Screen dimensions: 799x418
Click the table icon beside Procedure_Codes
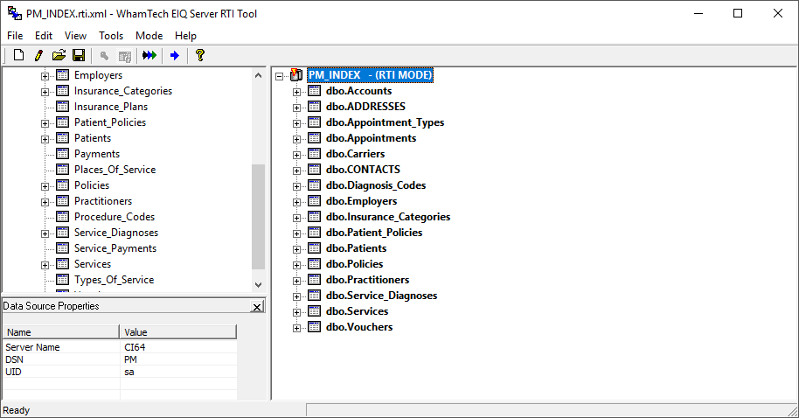tap(62, 216)
